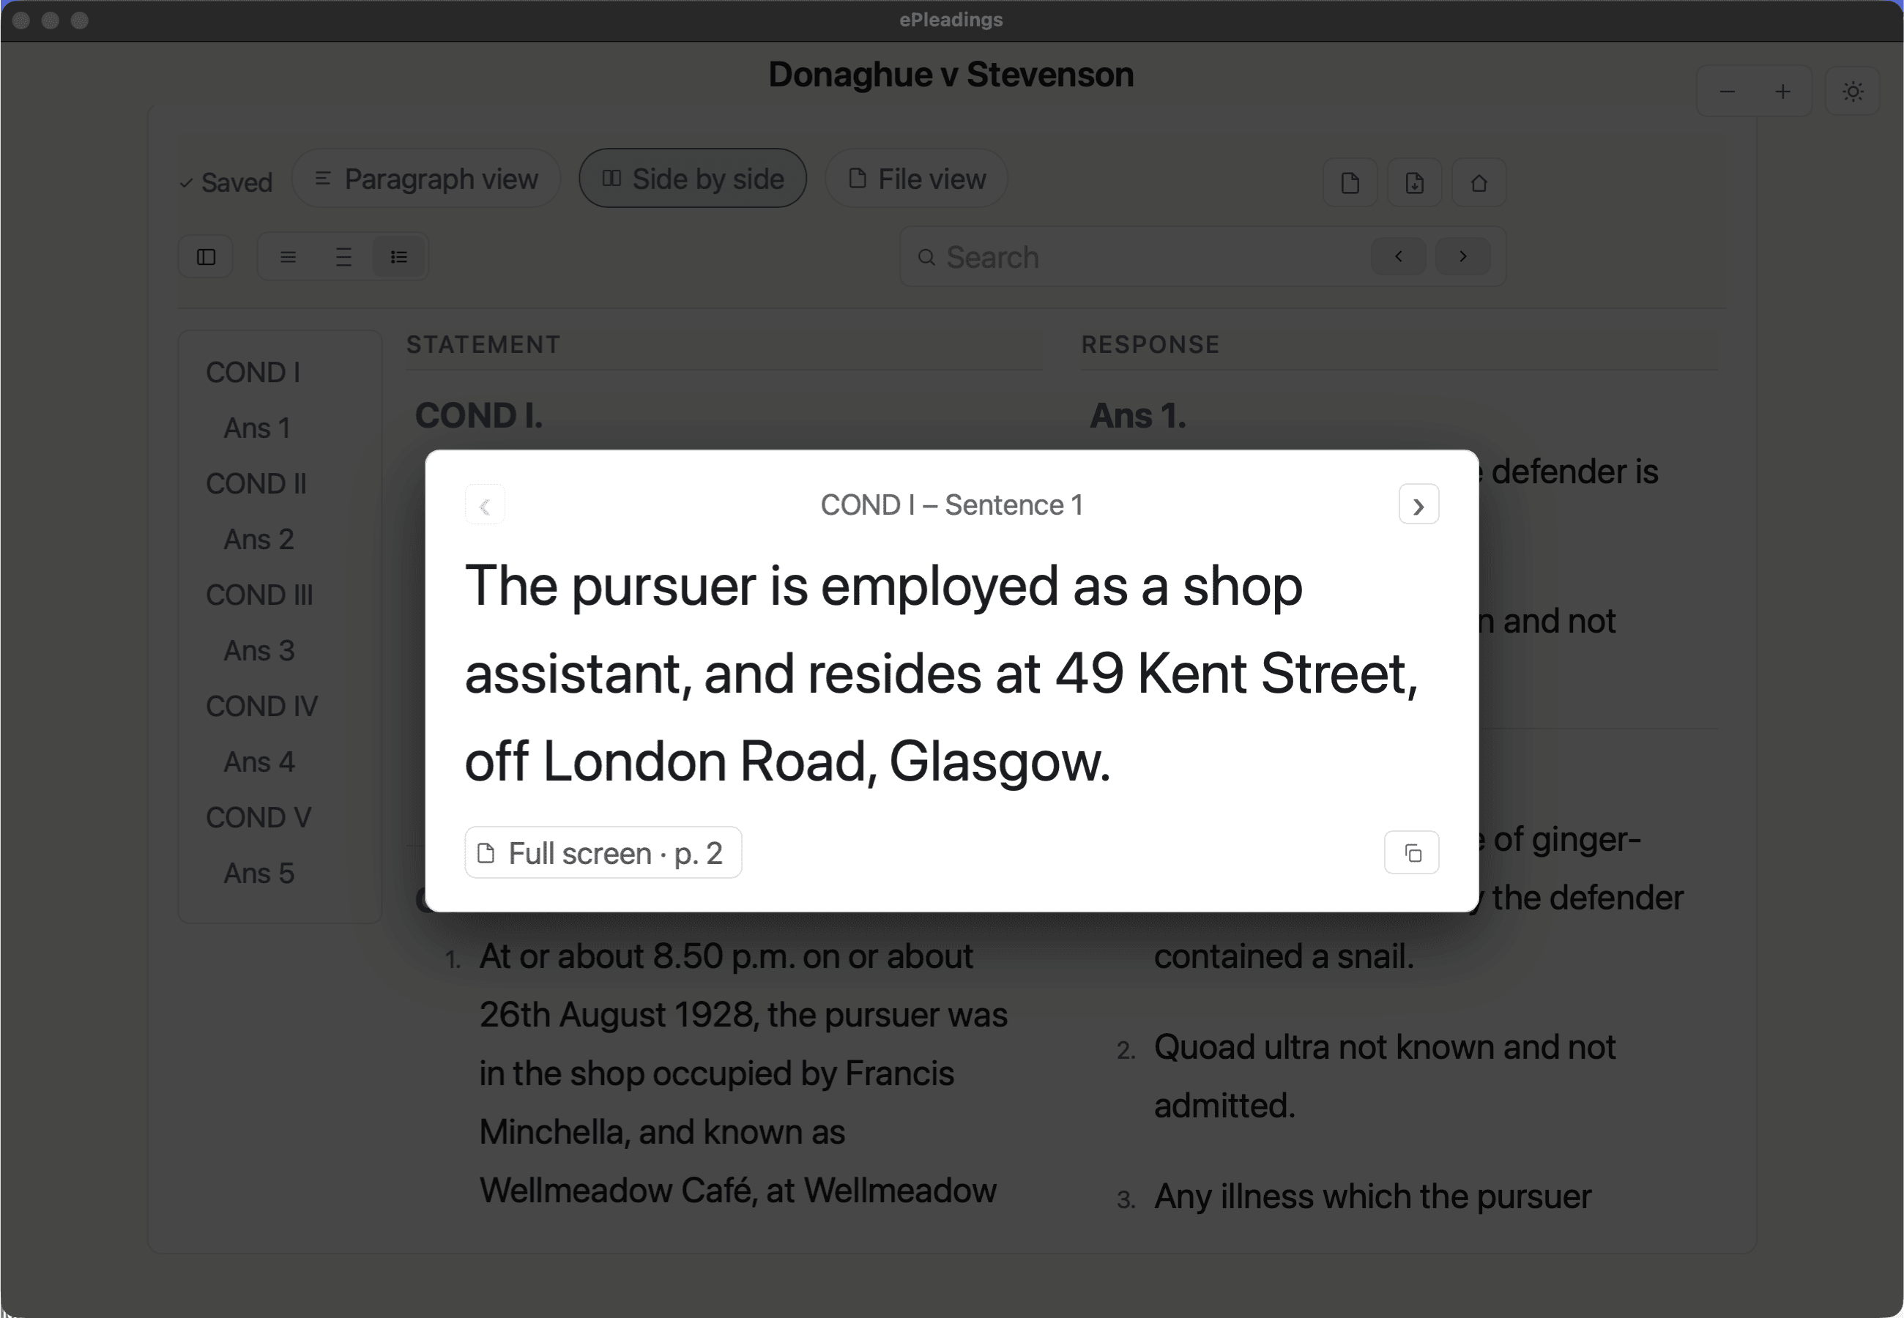Jump to previous search result
This screenshot has height=1318, width=1904.
click(x=1398, y=257)
